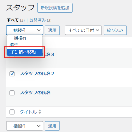This screenshot has width=132, height=132.
Task: Open the すべての日付 date dropdown
Action: pos(83,30)
